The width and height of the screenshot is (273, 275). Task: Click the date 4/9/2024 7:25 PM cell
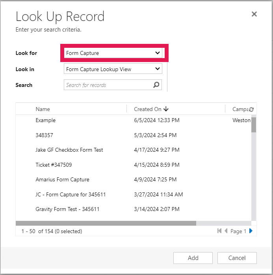pyautogui.click(x=155, y=180)
